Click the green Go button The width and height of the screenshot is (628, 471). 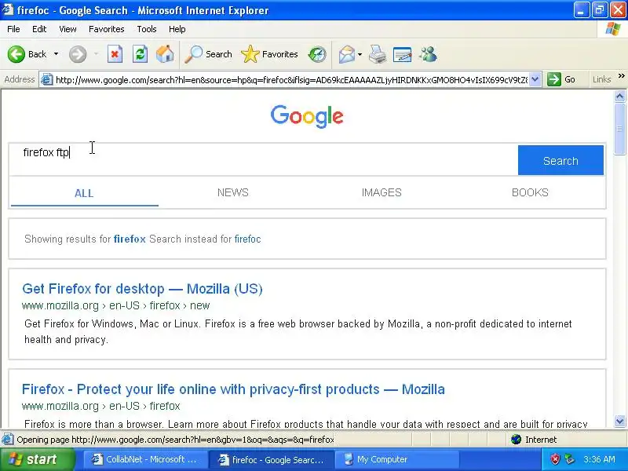561,79
